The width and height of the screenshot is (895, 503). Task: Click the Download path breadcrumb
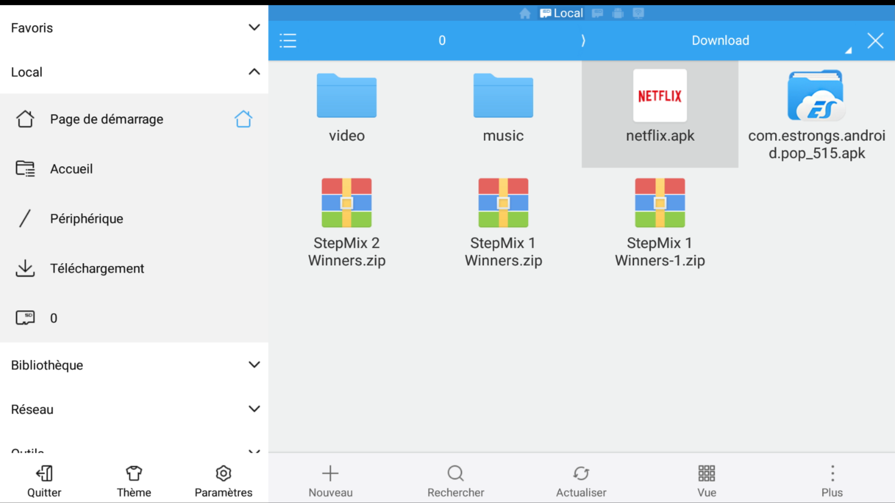(x=720, y=41)
